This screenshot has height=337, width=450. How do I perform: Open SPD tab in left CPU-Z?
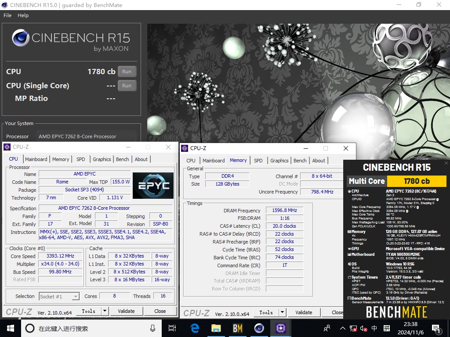pos(81,159)
